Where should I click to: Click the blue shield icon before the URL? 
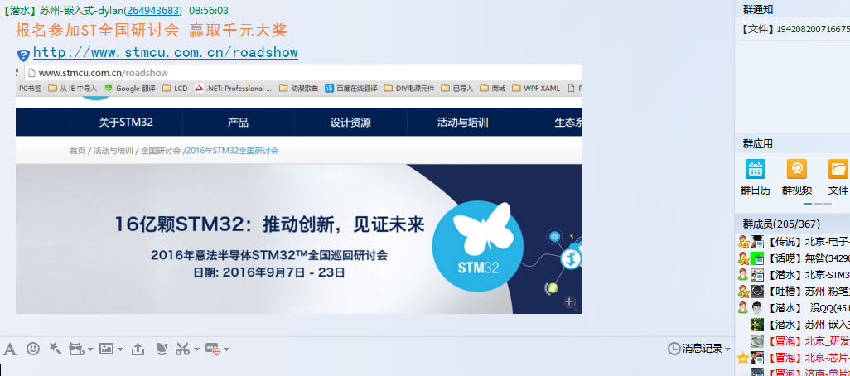pyautogui.click(x=23, y=55)
